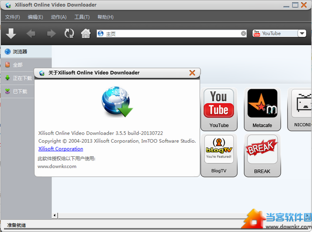Open the 编辑(E) menu
The image size is (312, 232).
pos(35,17)
